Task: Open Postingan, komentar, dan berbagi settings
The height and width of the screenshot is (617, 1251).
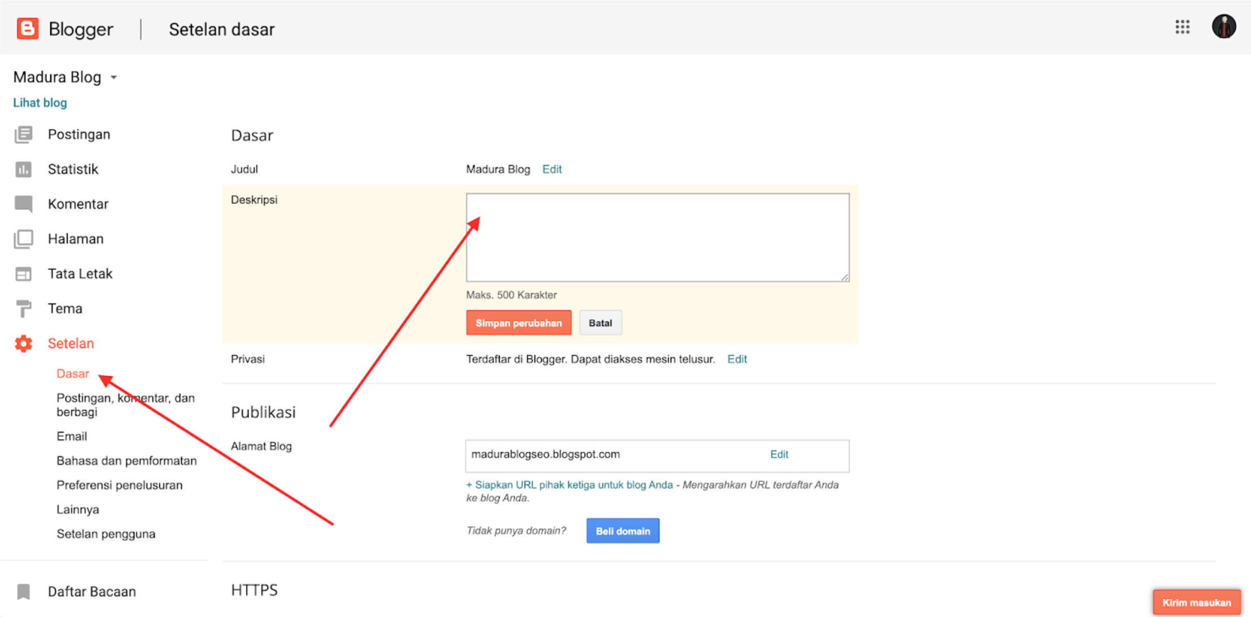Action: point(125,405)
